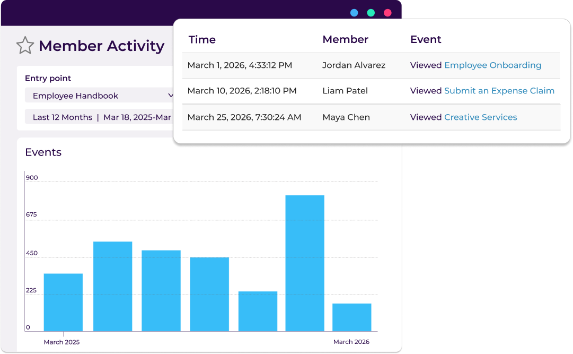Click the 900 label on the y-axis
Image resolution: width=573 pixels, height=354 pixels.
[31, 177]
